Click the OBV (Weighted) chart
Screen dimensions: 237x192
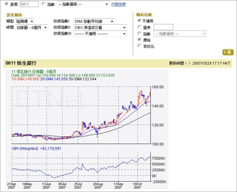(81, 166)
